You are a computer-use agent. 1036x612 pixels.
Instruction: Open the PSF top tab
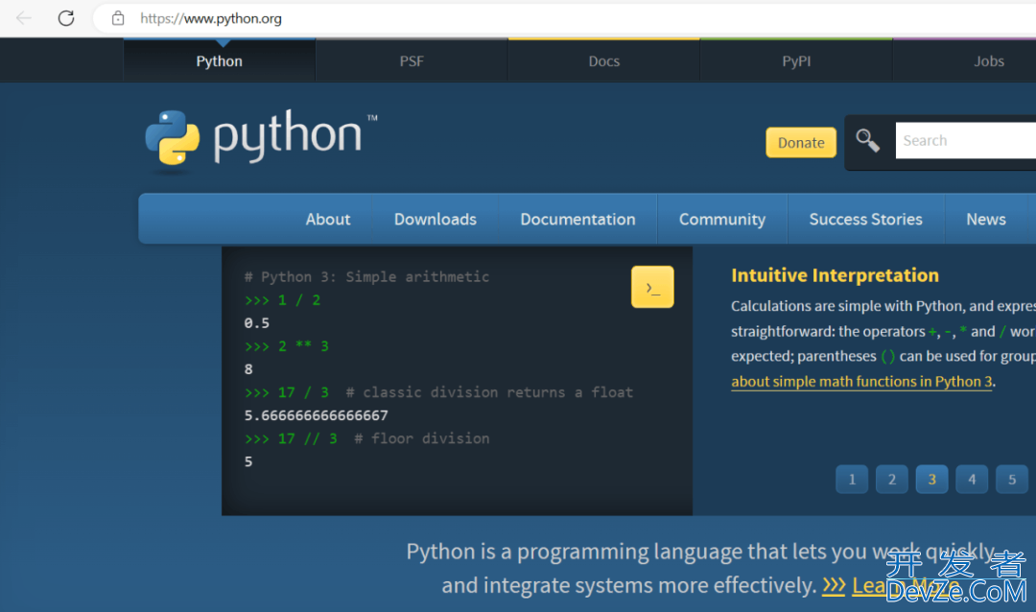click(412, 61)
